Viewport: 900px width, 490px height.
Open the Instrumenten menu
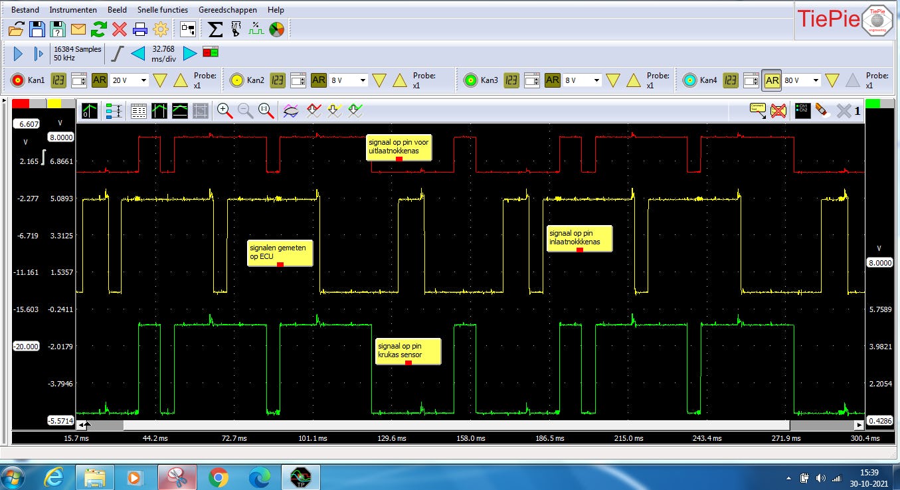(x=73, y=10)
